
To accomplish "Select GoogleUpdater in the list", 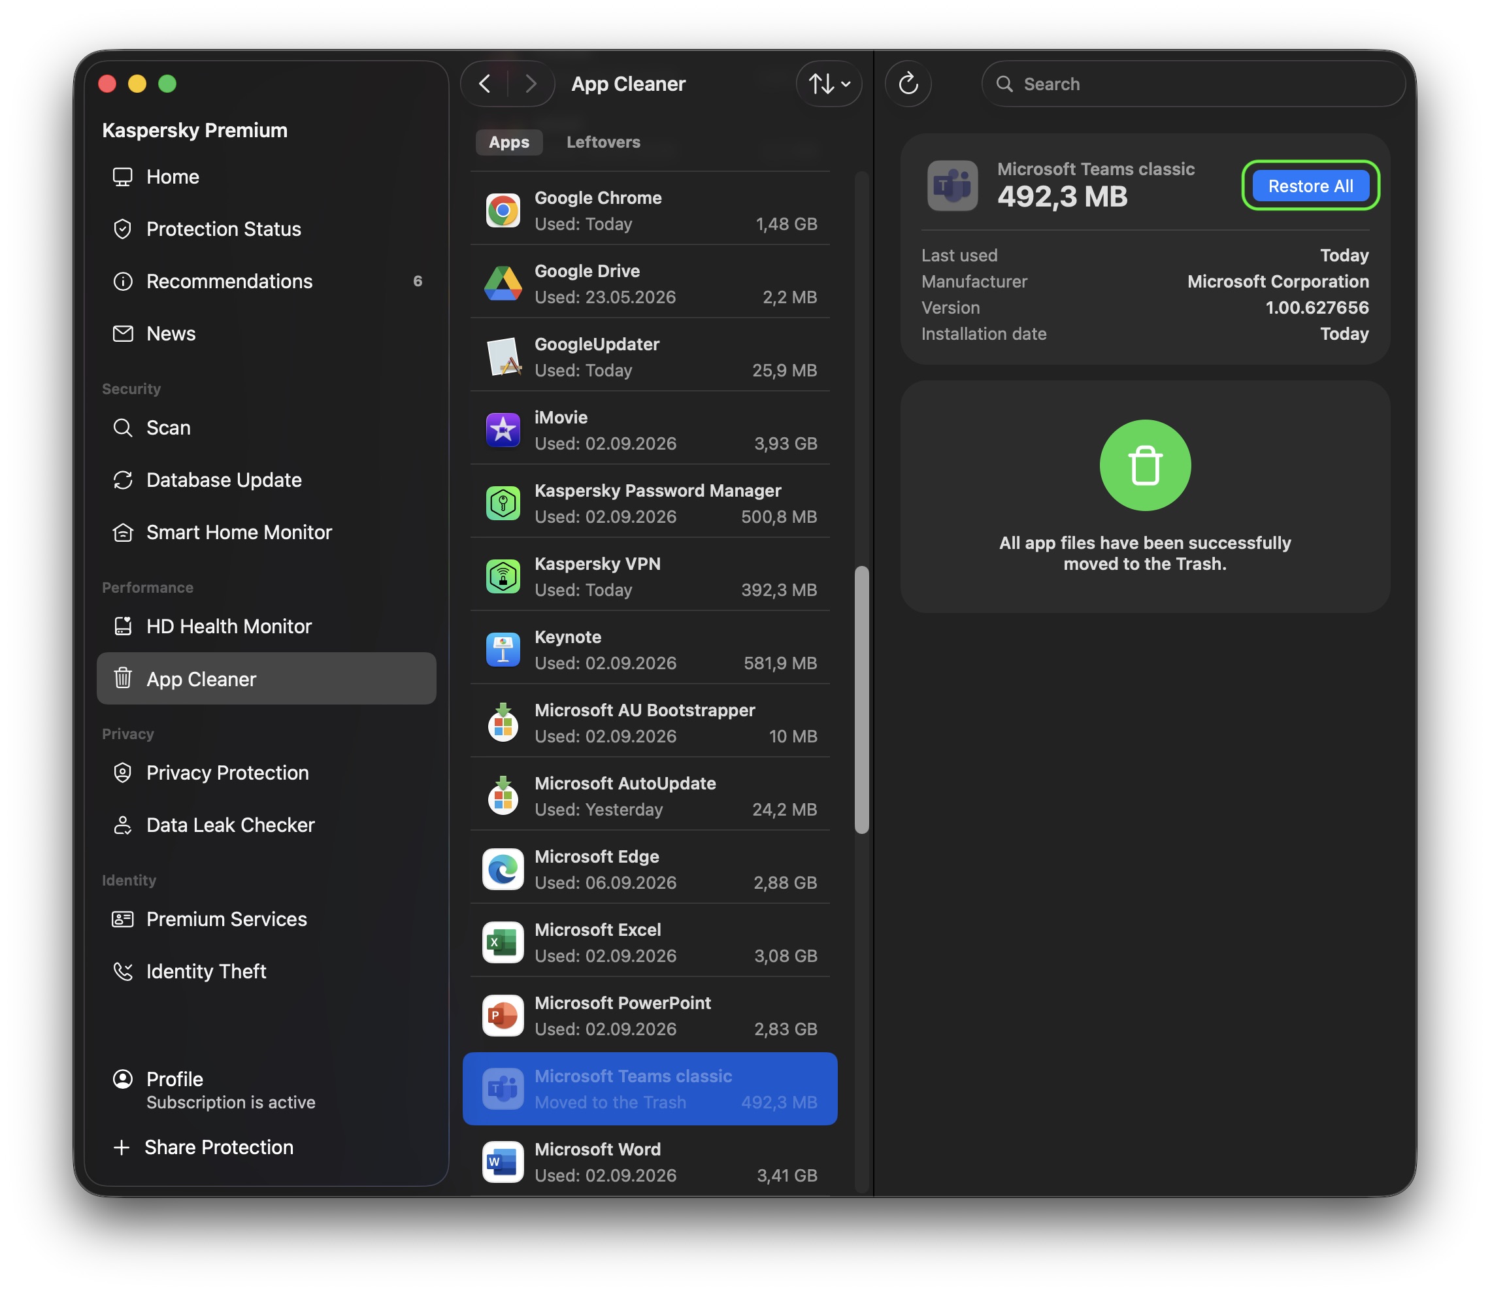I will 650,357.
